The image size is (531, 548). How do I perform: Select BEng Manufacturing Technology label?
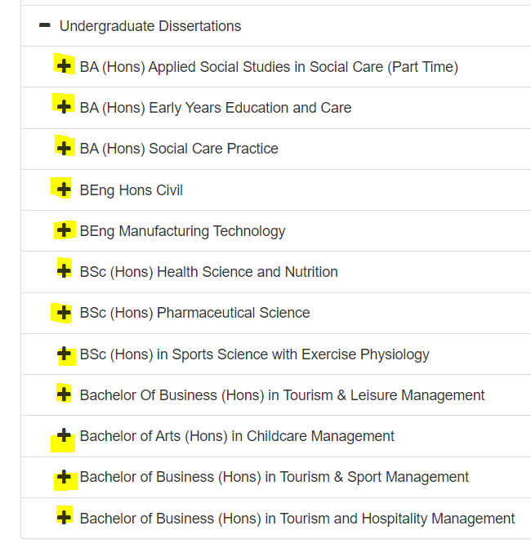pos(182,231)
